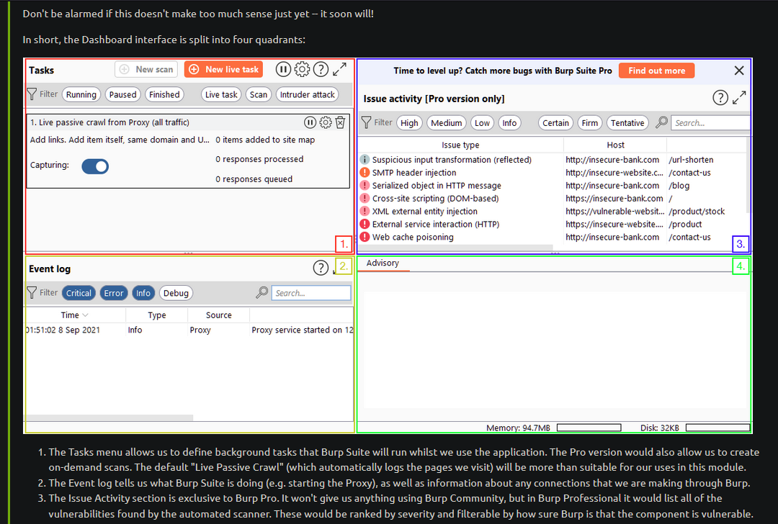Toggle the High severity filter
The image size is (778, 524).
(x=409, y=123)
